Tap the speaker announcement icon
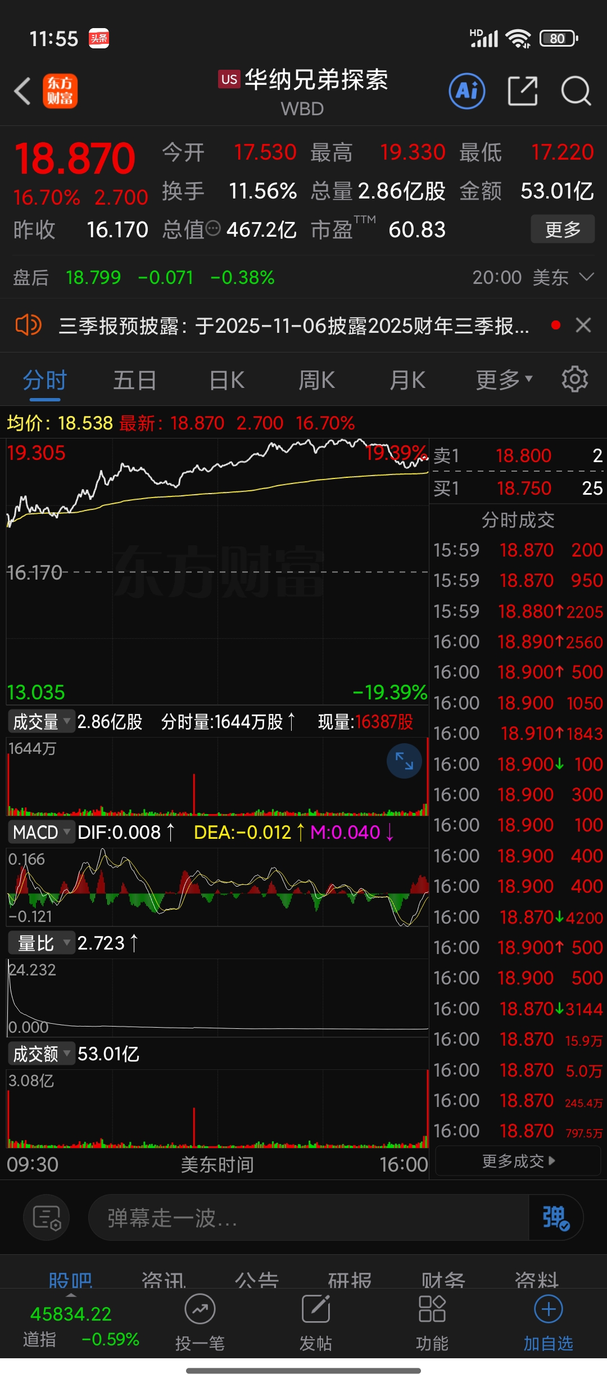 pyautogui.click(x=28, y=325)
